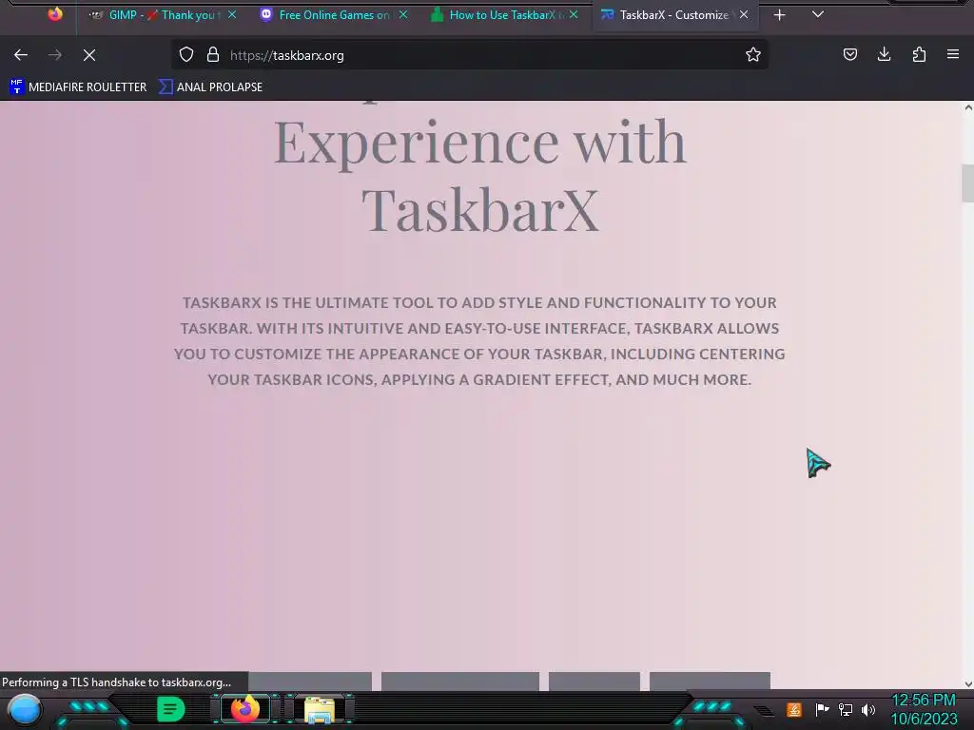
Task: Close the TaskbarX - Customize tab
Action: 744,14
